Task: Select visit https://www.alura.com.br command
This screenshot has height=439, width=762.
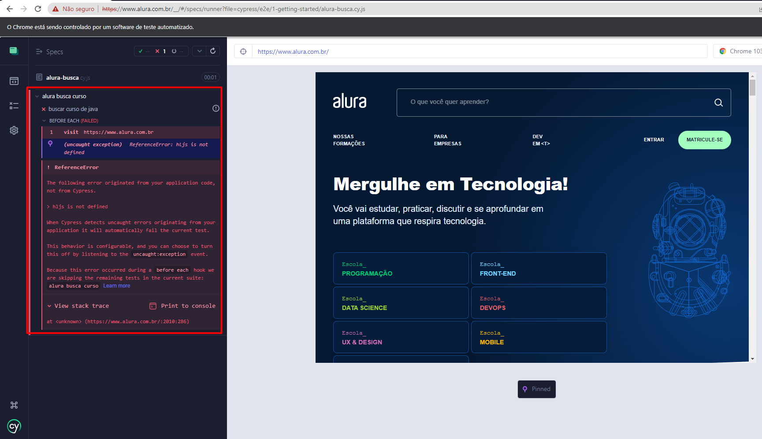Action: 131,132
